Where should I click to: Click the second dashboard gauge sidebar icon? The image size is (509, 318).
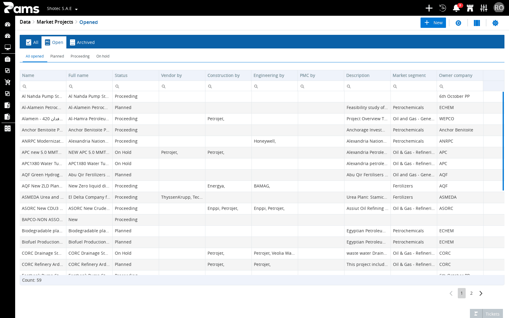coord(8,36)
